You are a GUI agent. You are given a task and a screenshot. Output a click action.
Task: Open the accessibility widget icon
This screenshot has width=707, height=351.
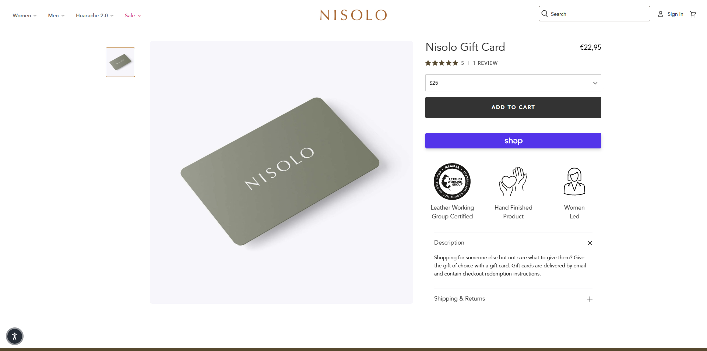[14, 336]
